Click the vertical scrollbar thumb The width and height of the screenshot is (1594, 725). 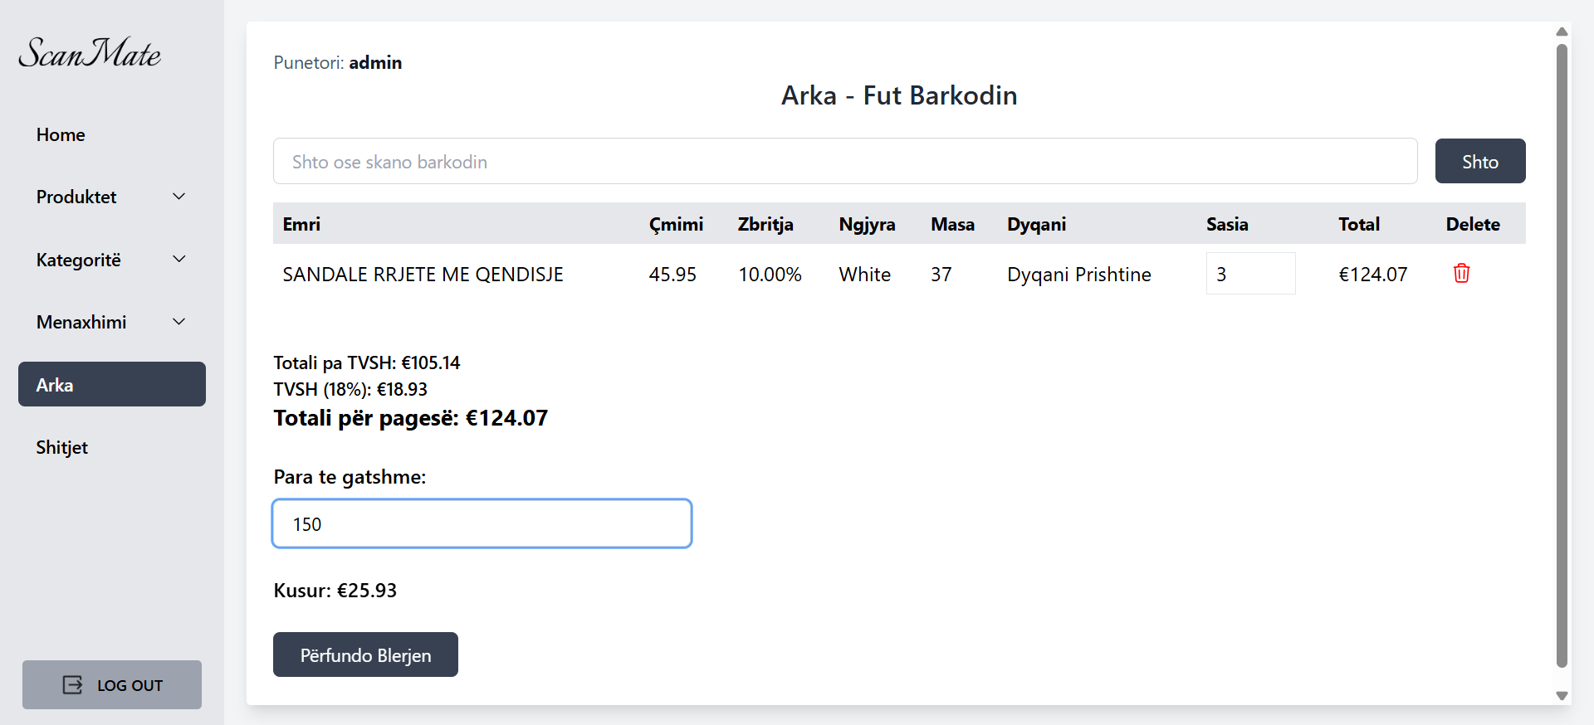[x=1562, y=357]
